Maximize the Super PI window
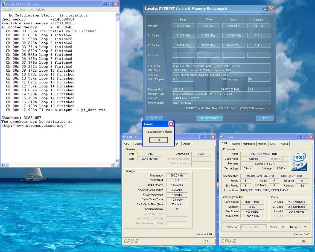This screenshot has height=252, width=315. click(110, 4)
